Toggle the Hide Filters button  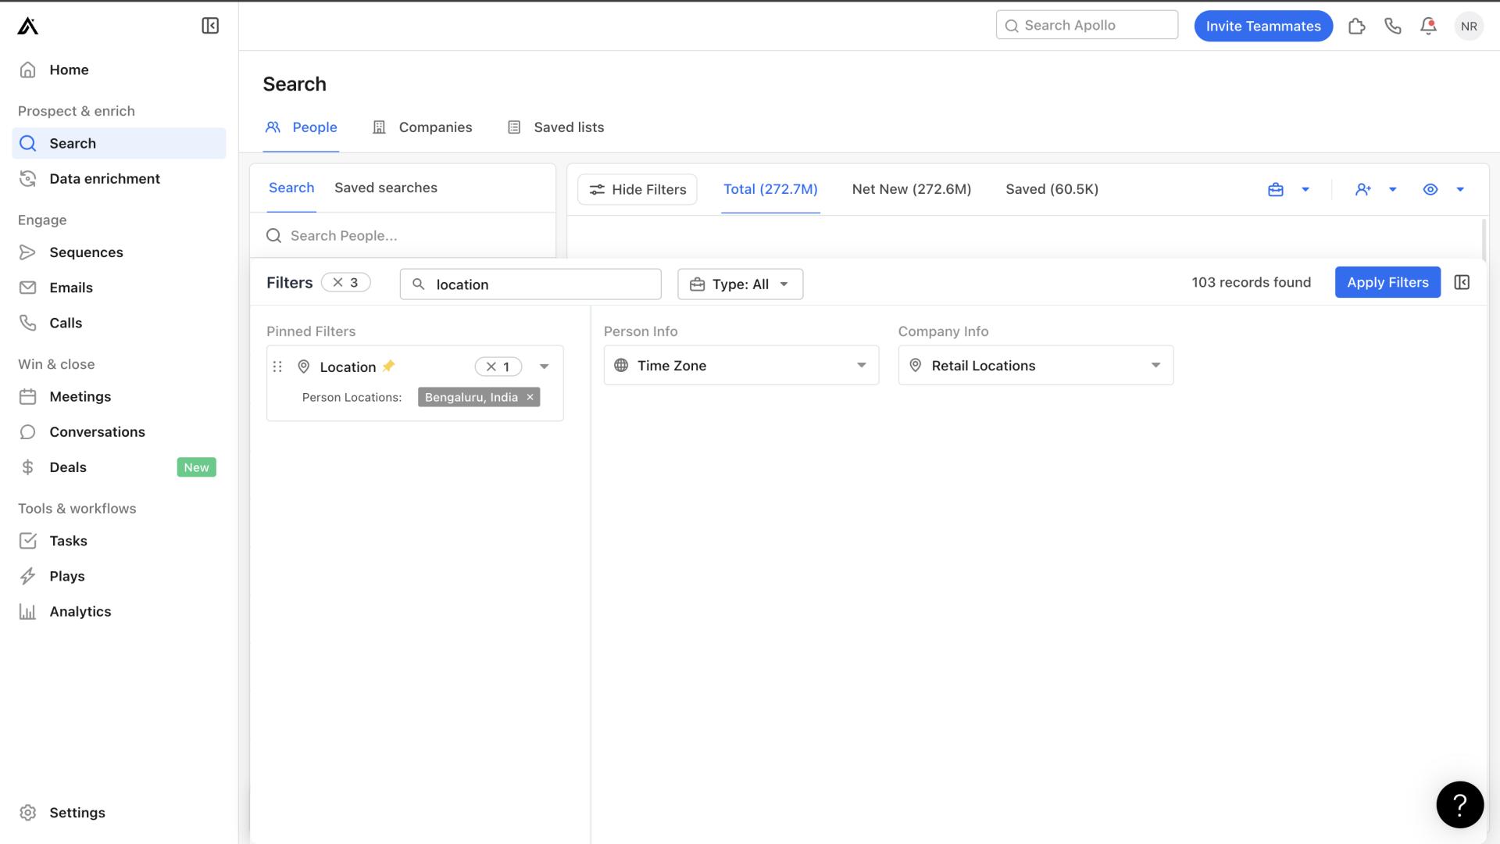click(x=637, y=188)
